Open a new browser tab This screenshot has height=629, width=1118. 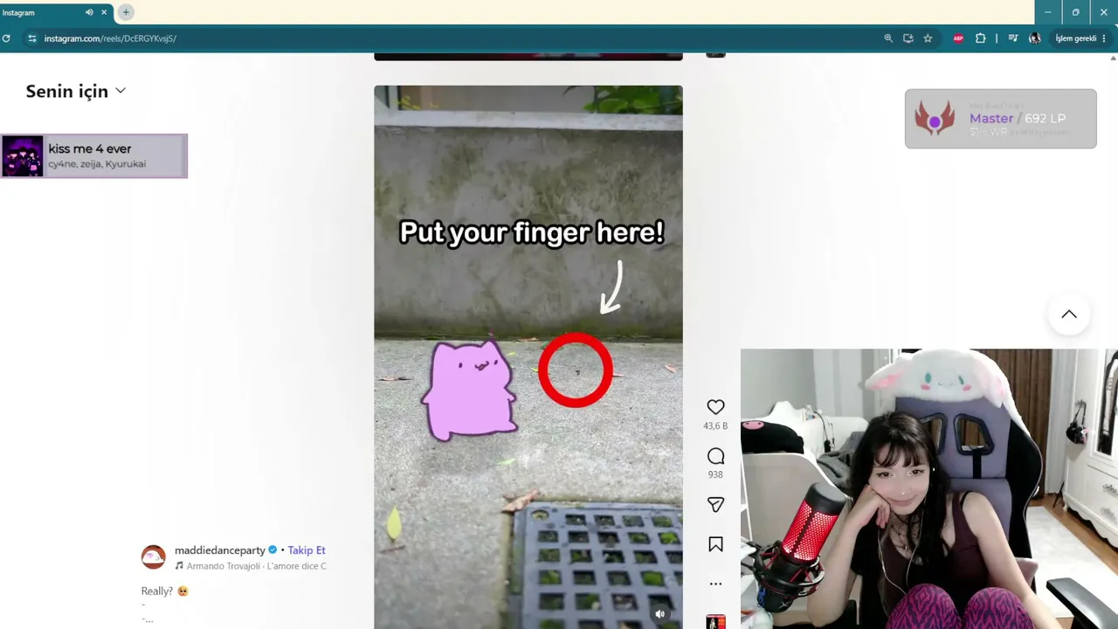click(126, 12)
